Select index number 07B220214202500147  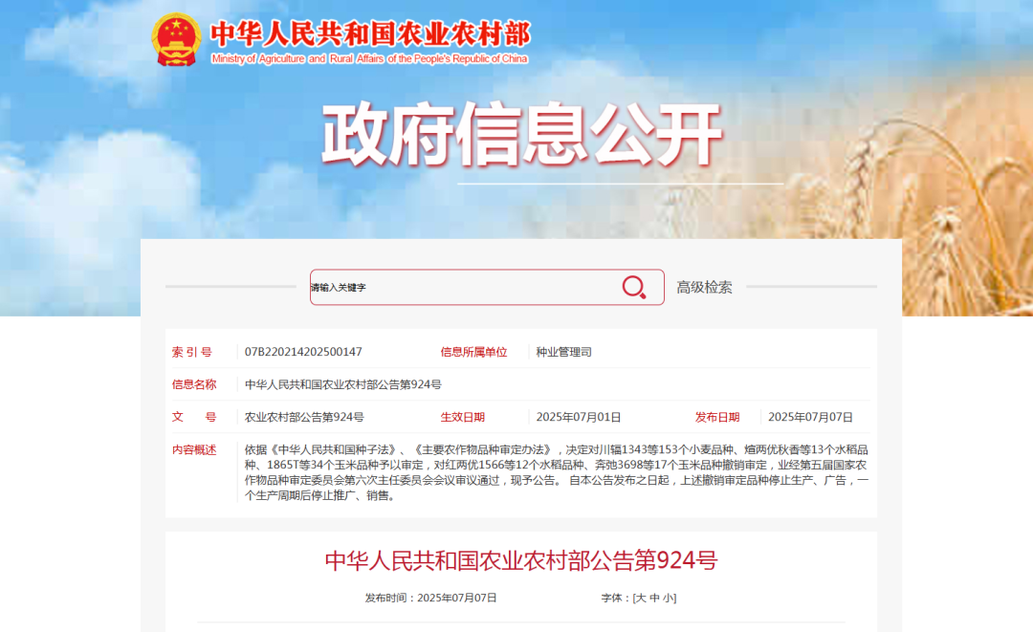[303, 352]
